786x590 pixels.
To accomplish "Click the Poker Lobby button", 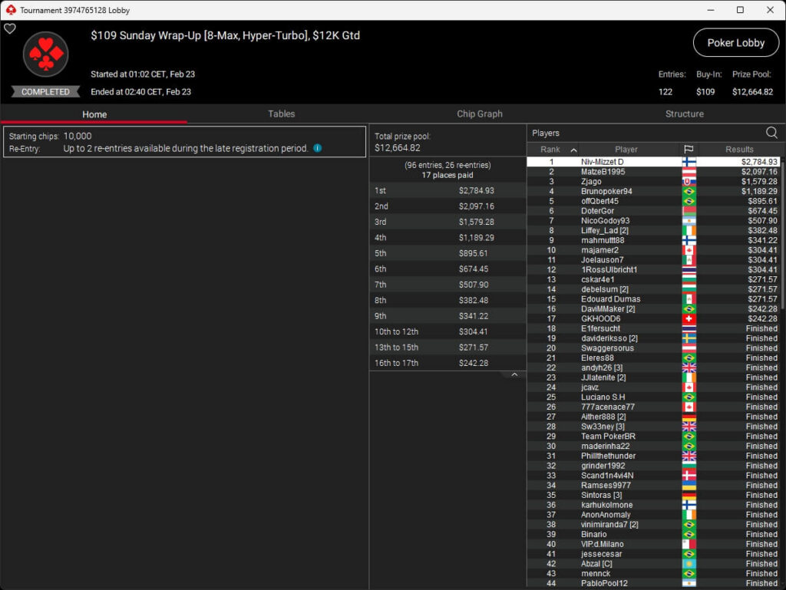I will click(735, 43).
